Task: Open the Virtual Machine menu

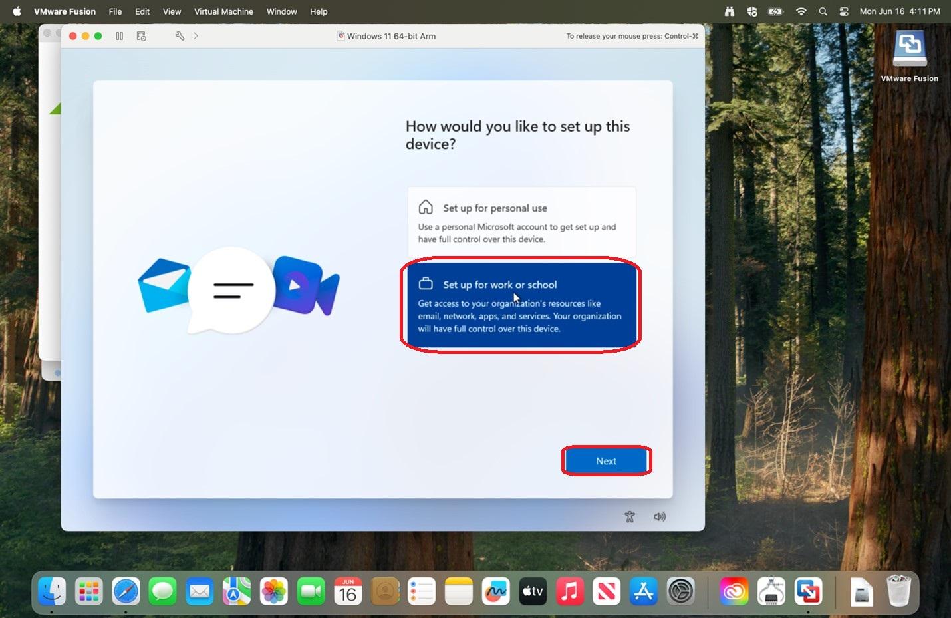Action: (223, 11)
